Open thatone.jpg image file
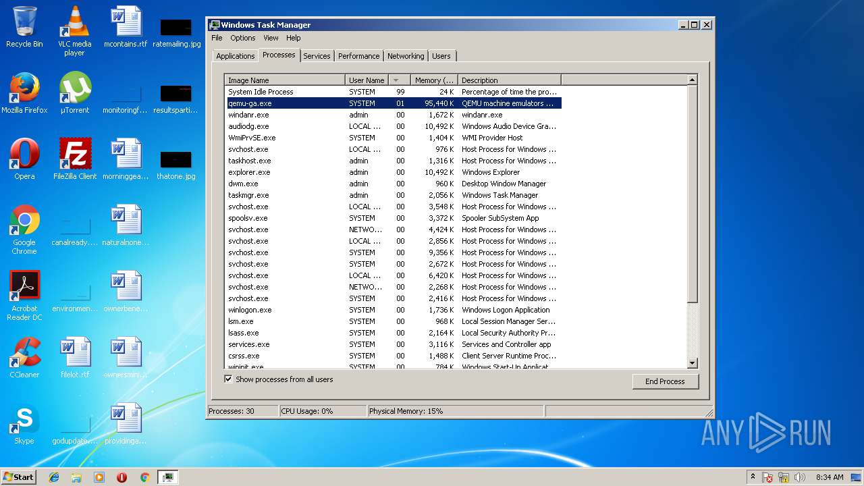 point(176,165)
